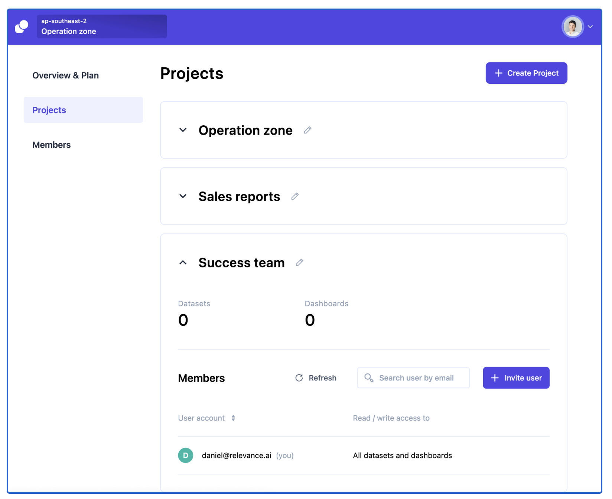
Task: Click the Create Project button
Action: tap(526, 73)
